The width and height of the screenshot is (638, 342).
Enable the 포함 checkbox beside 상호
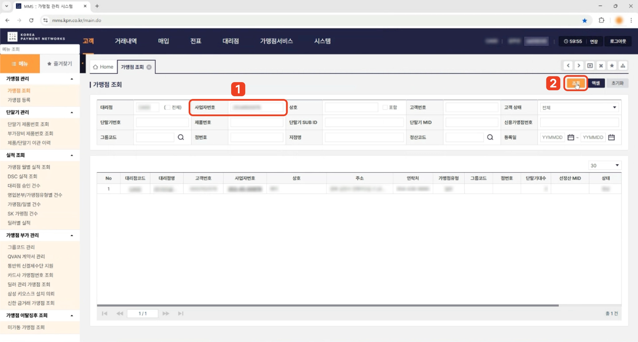tap(385, 107)
